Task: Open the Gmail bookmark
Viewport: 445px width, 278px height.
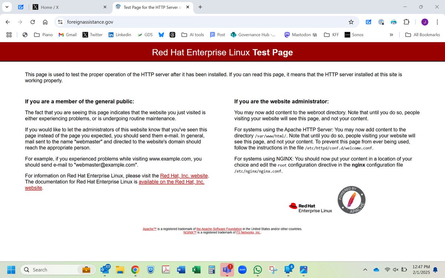Action: pos(67,34)
